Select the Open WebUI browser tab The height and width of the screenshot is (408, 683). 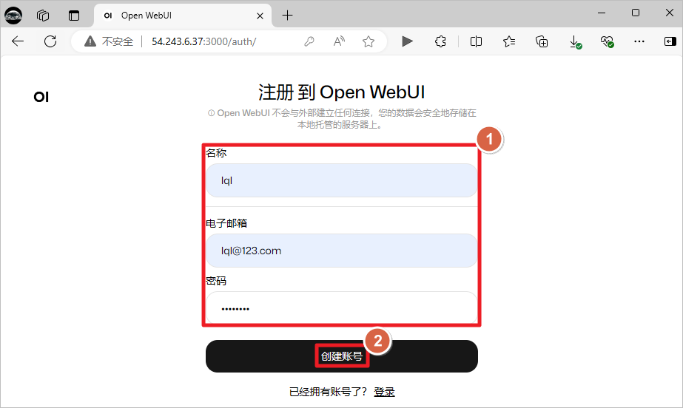[x=183, y=16]
